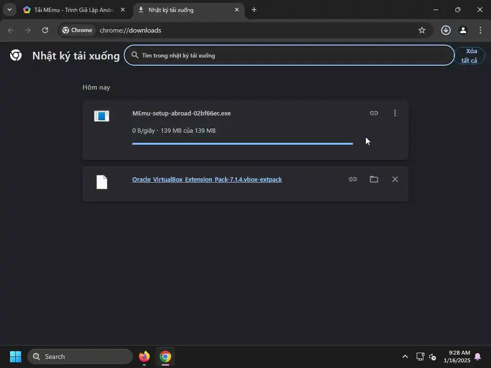Copy download link for MEmu-setup-abroad exe
This screenshot has height=368, width=491.
(x=374, y=113)
